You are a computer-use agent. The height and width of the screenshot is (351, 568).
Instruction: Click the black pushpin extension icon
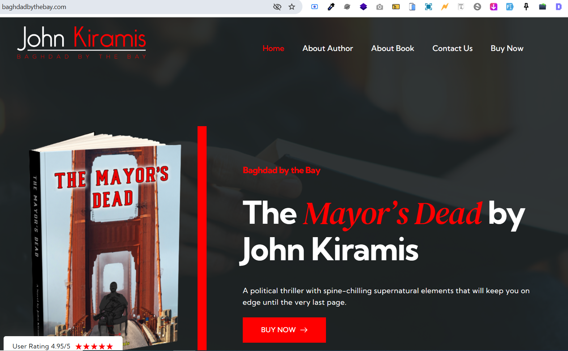click(526, 7)
